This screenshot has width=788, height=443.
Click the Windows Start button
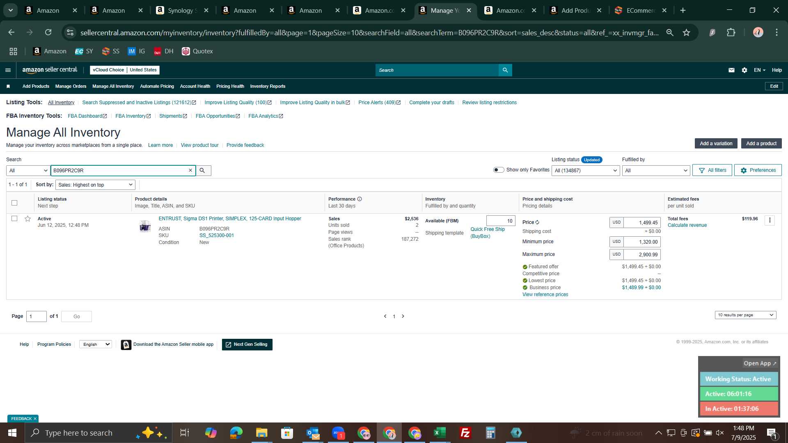(12, 433)
